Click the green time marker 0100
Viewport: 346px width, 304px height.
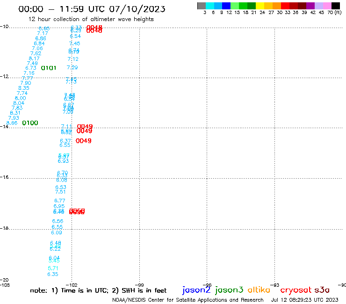[30, 123]
